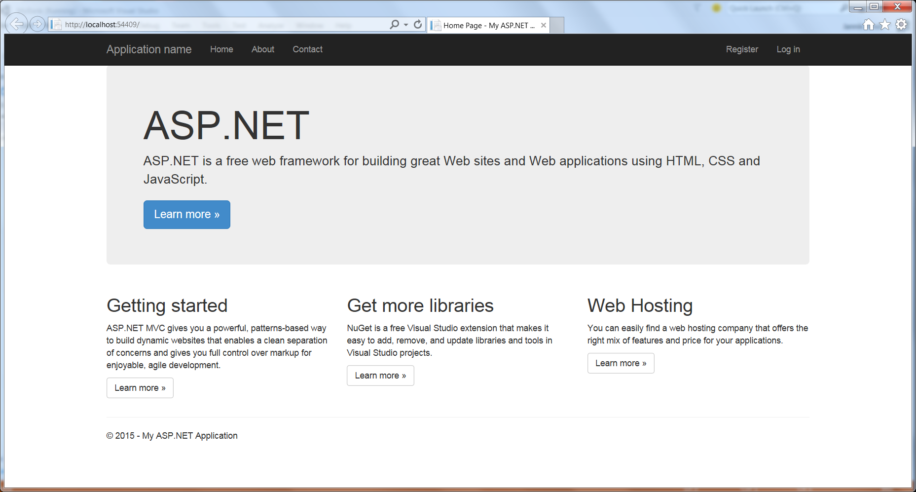The height and width of the screenshot is (492, 916).
Task: Click Register in the navbar
Action: 742,49
